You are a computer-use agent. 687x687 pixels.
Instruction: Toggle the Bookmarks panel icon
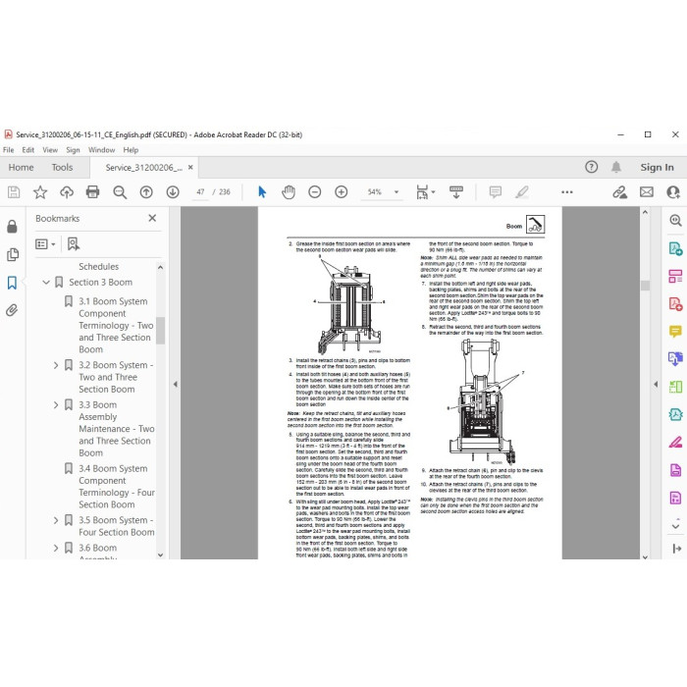tap(12, 283)
